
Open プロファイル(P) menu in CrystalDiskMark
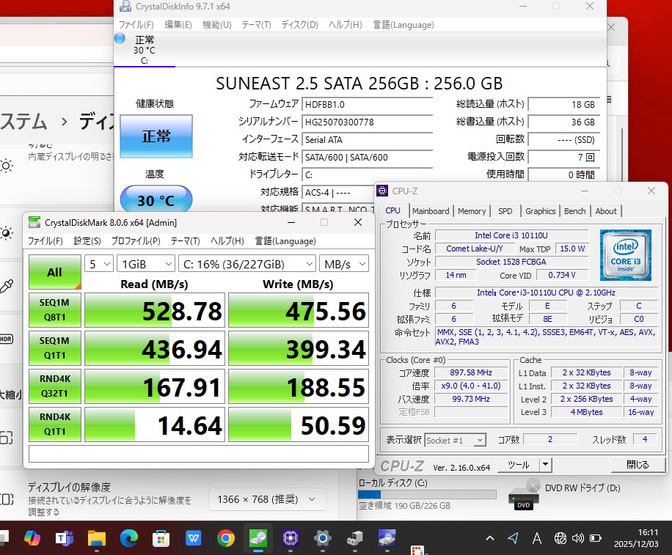(136, 241)
